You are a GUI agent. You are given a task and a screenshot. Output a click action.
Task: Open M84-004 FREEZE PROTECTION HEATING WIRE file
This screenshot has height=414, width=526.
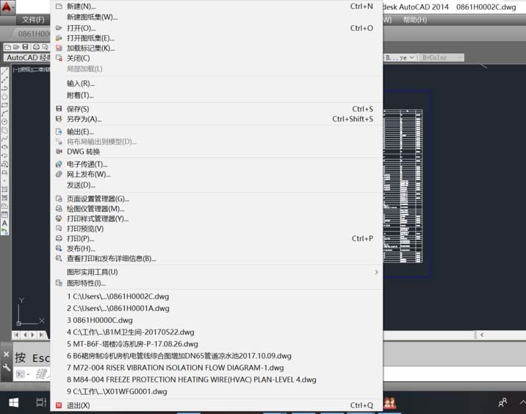tap(217, 379)
